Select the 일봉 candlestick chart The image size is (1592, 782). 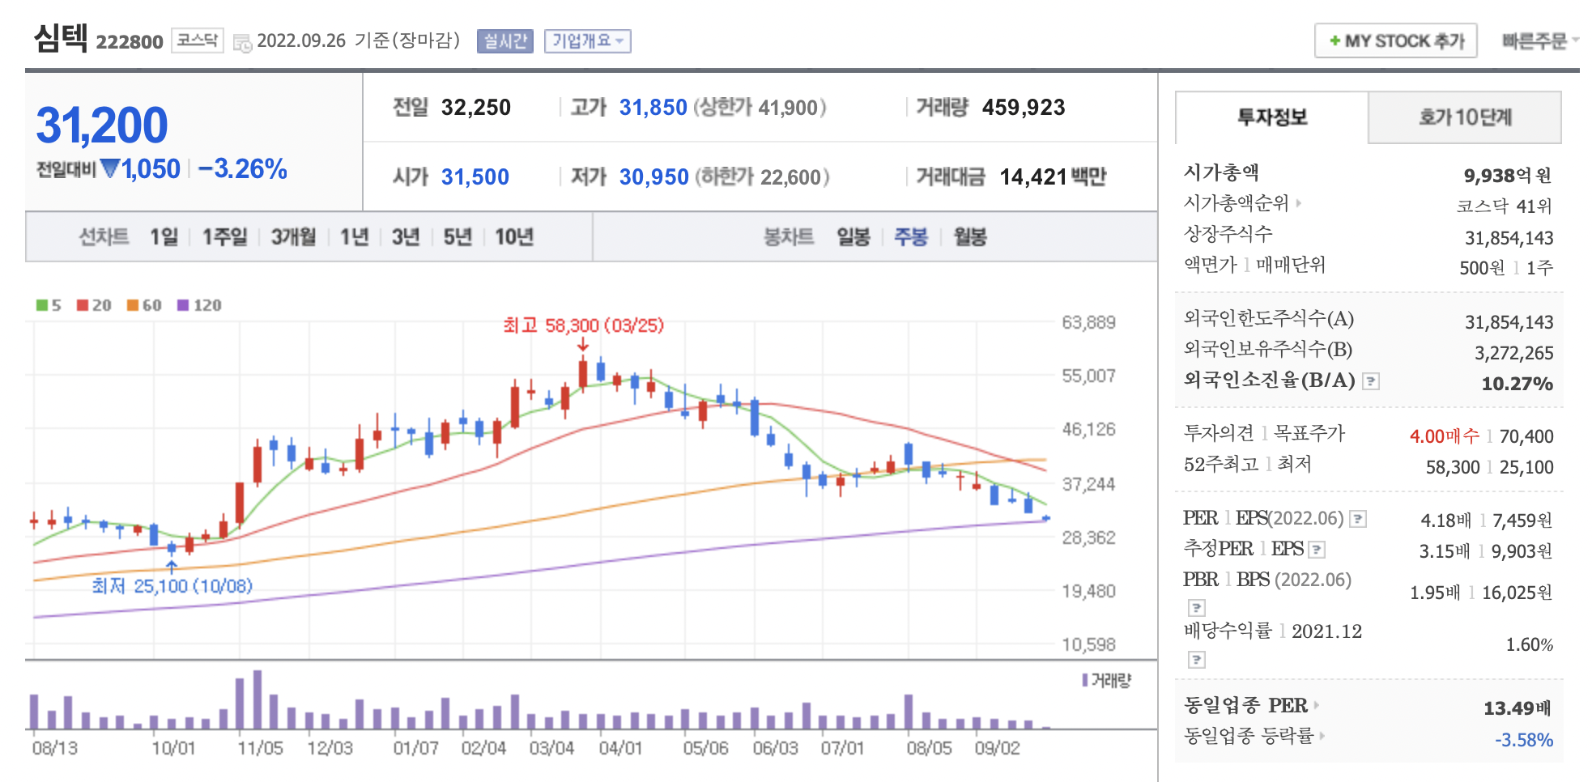[x=853, y=237]
